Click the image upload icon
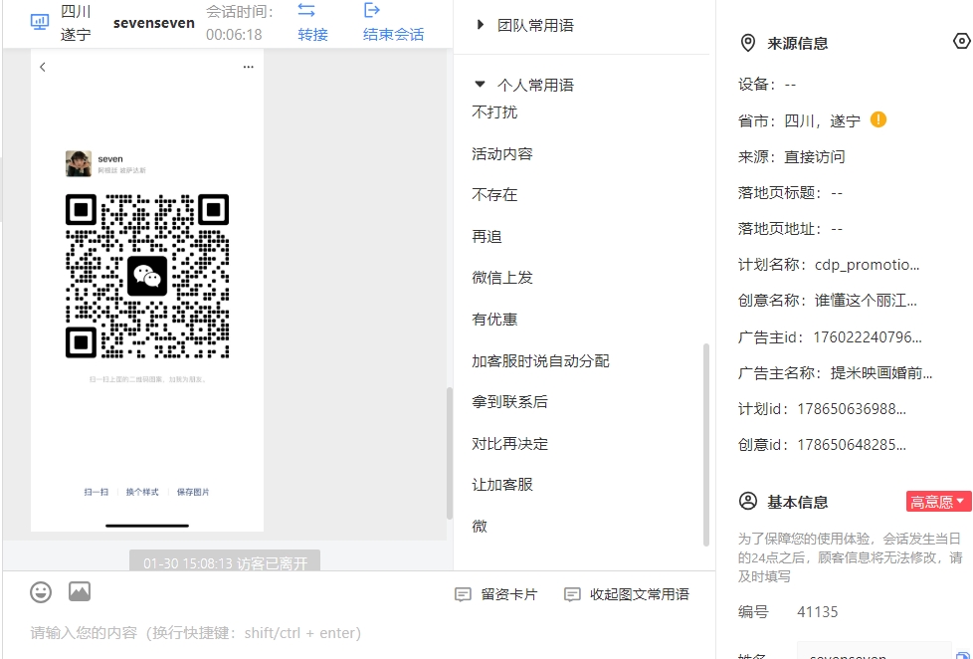Screen dimensions: 973x659 80,591
